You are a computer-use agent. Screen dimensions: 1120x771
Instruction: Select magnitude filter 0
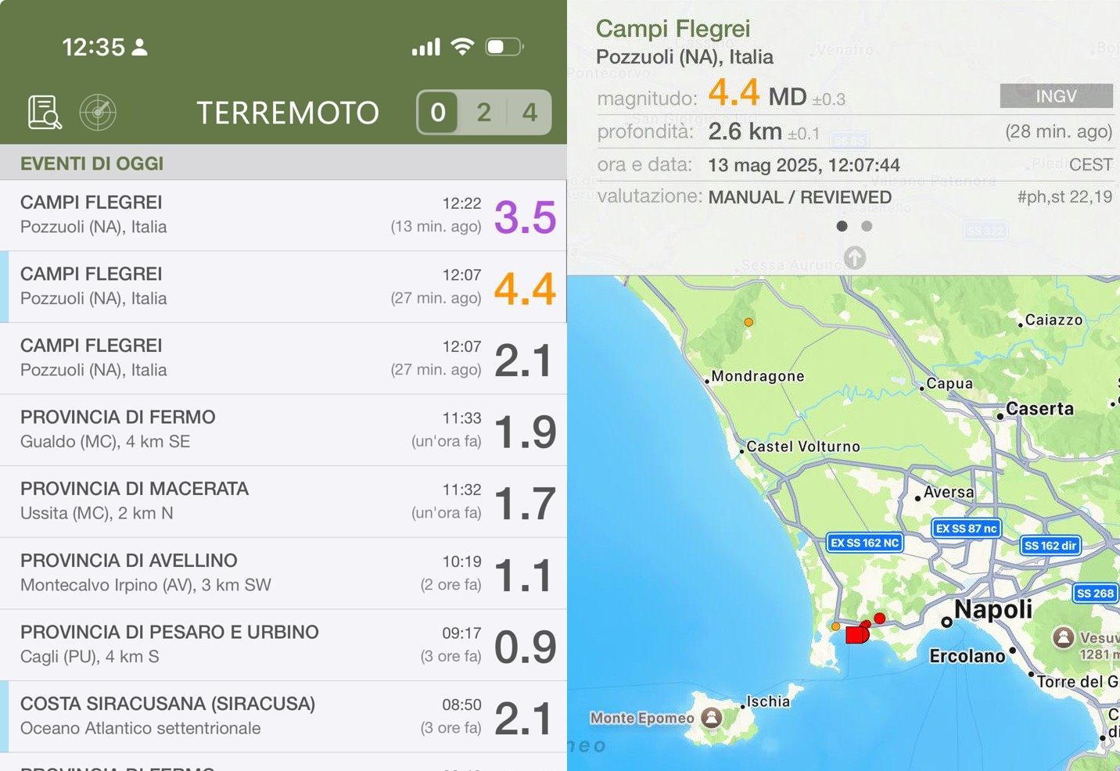[x=438, y=113]
